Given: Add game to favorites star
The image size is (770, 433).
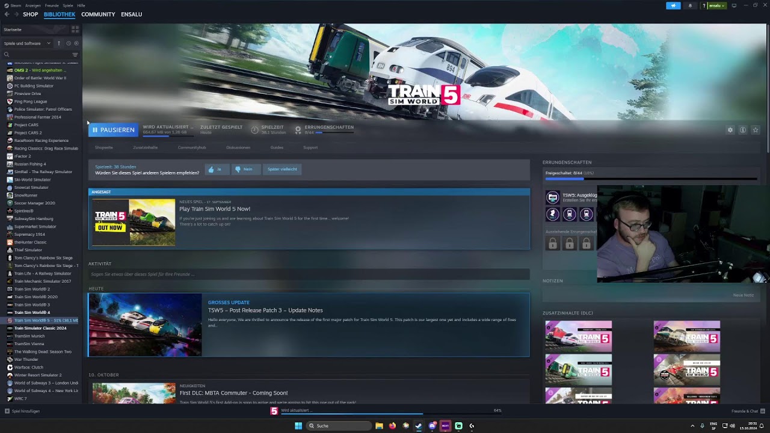Looking at the screenshot, I should pos(756,130).
